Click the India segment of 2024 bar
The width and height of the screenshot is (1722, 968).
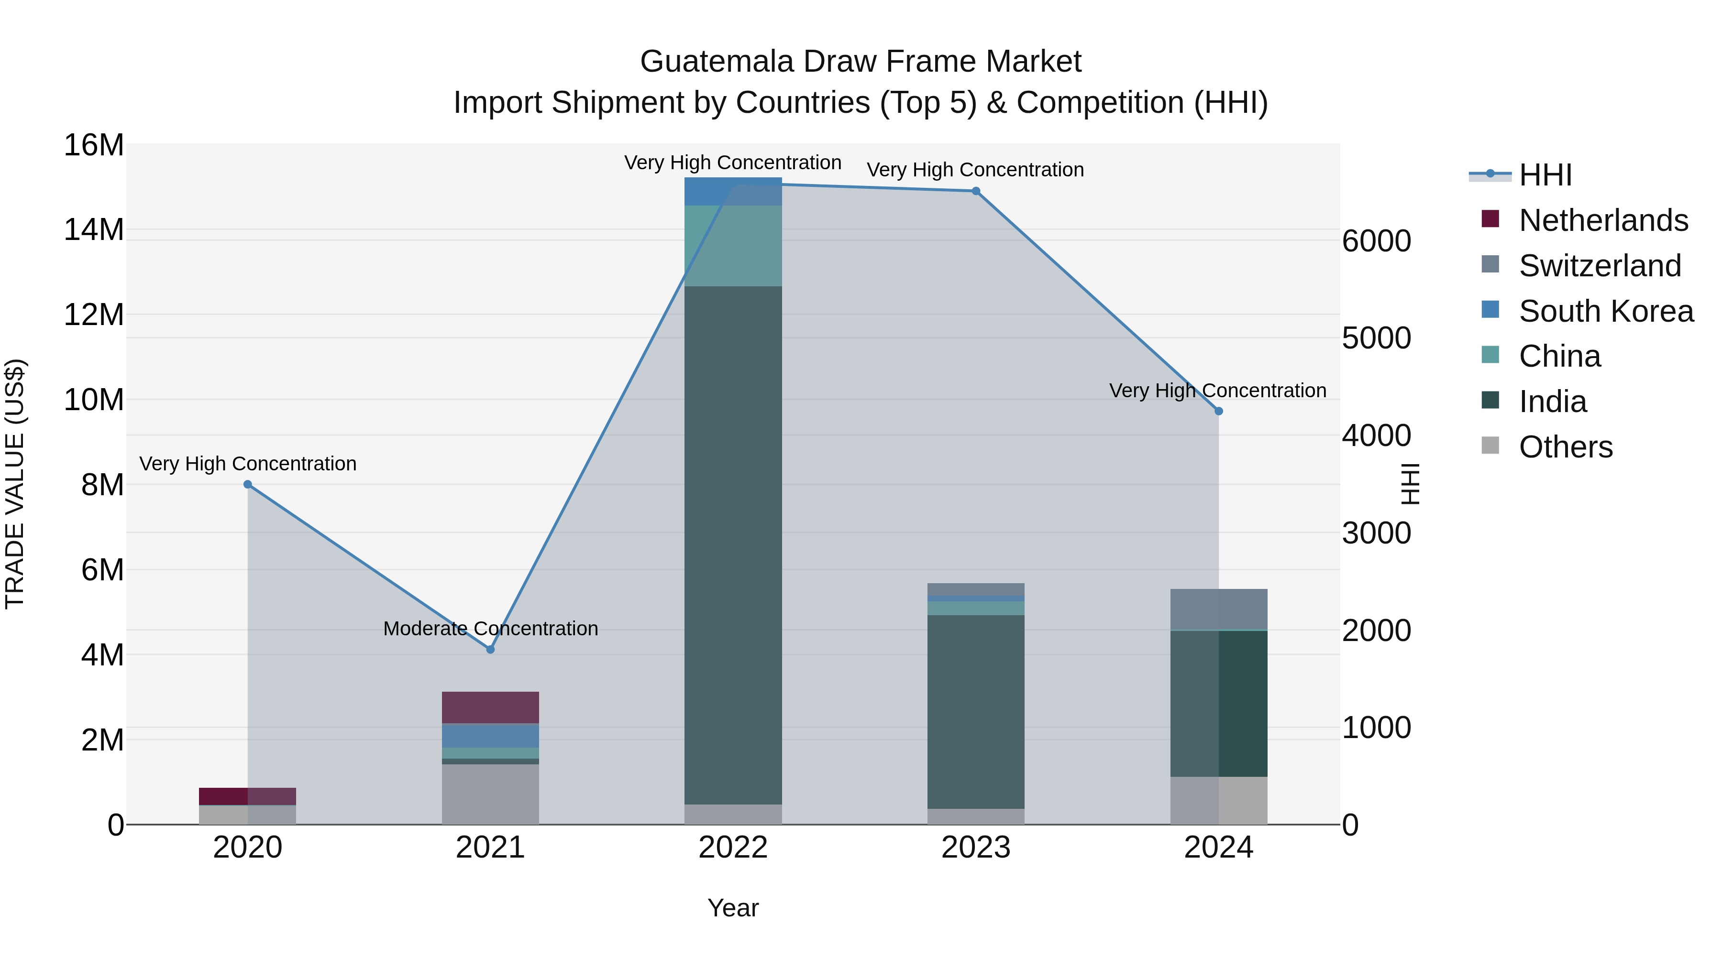1219,704
